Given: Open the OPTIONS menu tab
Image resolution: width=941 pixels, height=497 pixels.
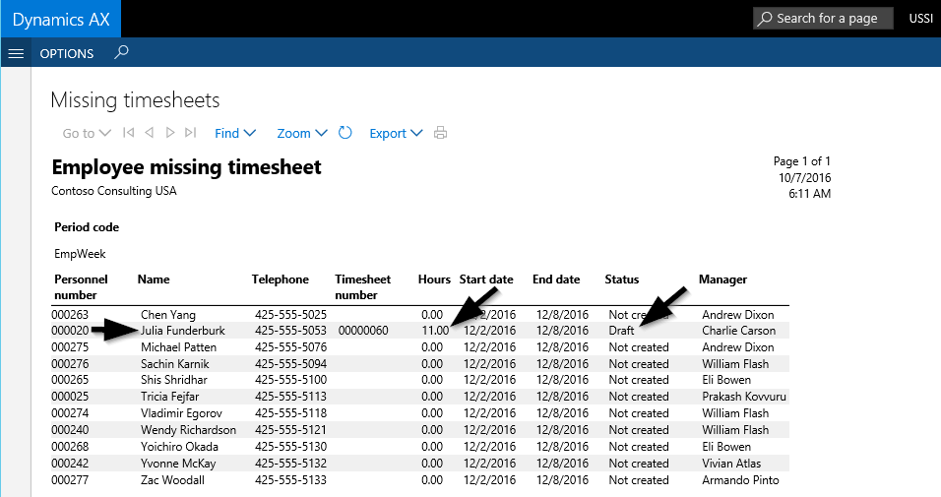Looking at the screenshot, I should [67, 53].
